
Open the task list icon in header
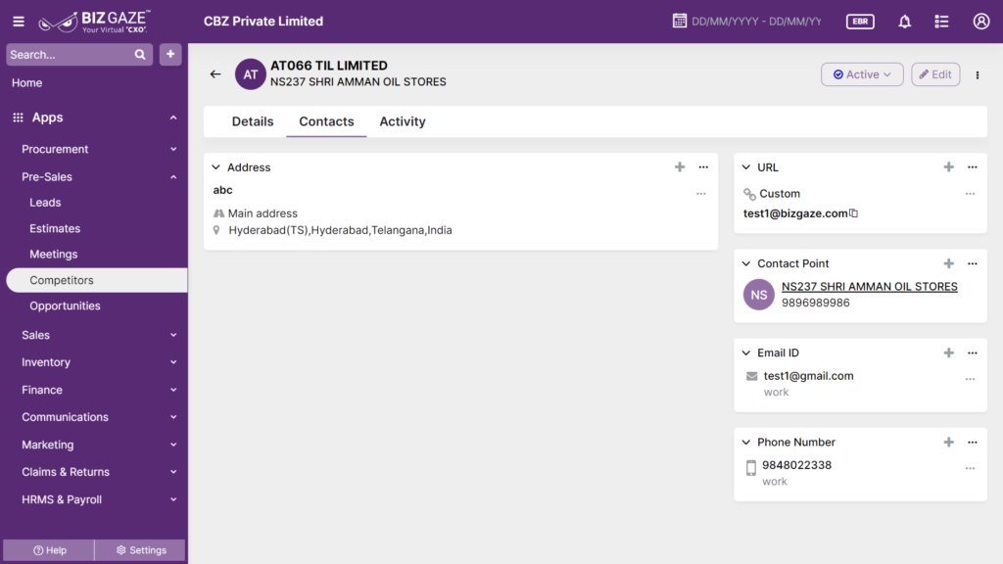941,22
